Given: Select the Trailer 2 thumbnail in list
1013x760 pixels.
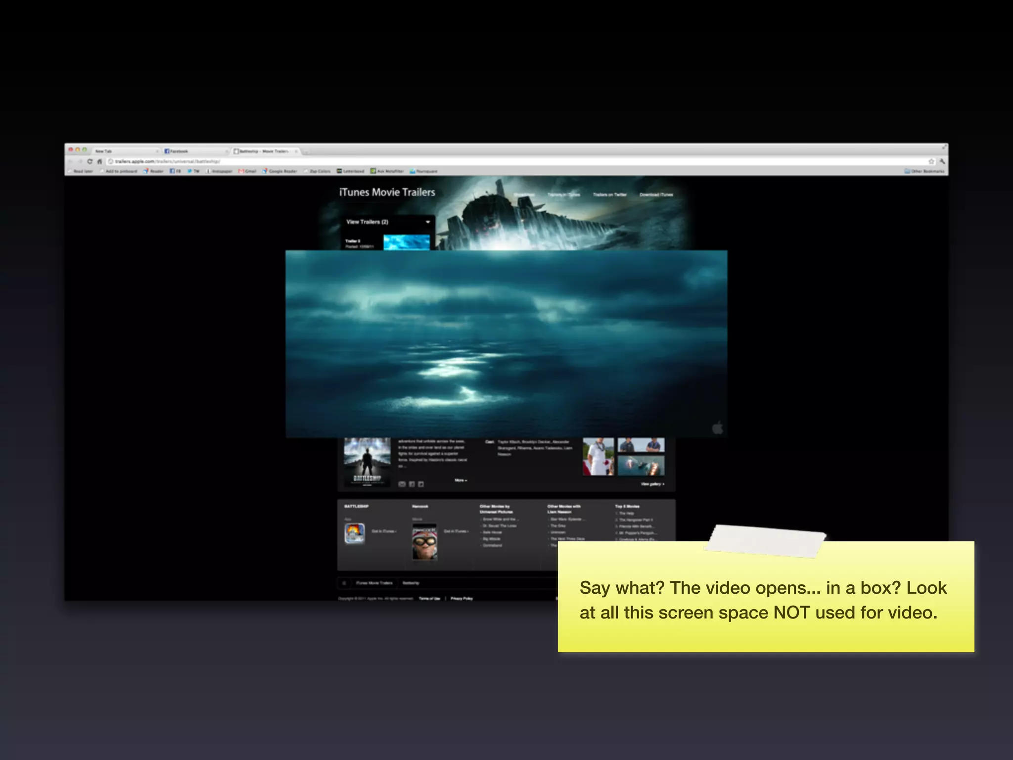Looking at the screenshot, I should [x=406, y=242].
